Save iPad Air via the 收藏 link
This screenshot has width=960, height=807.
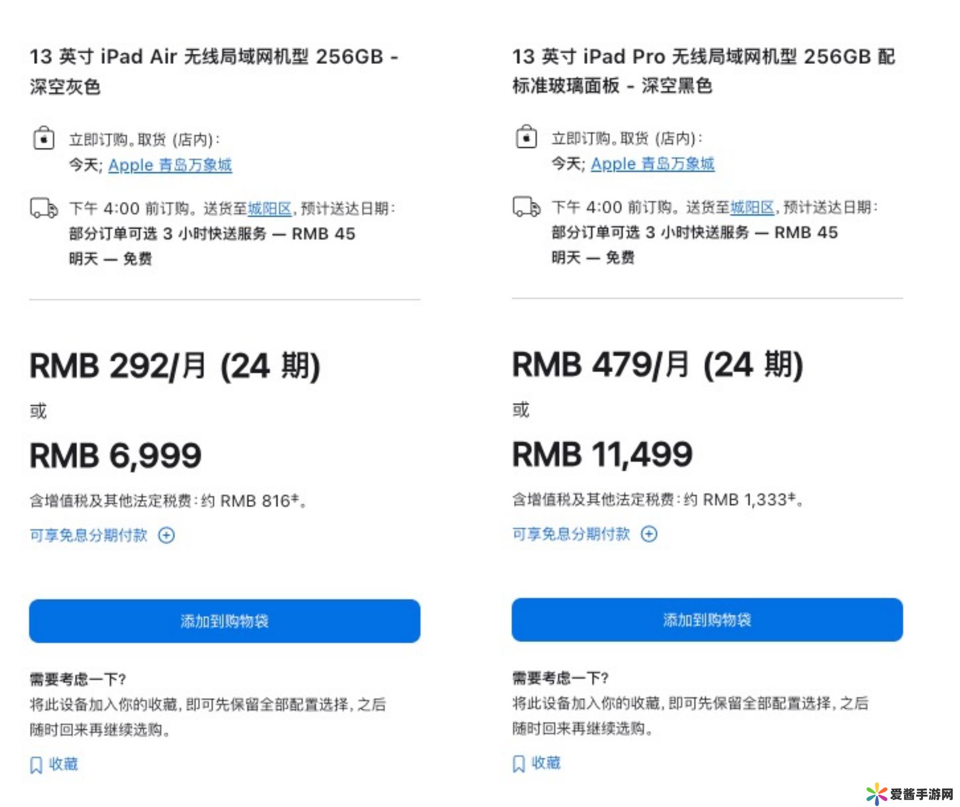pos(64,764)
